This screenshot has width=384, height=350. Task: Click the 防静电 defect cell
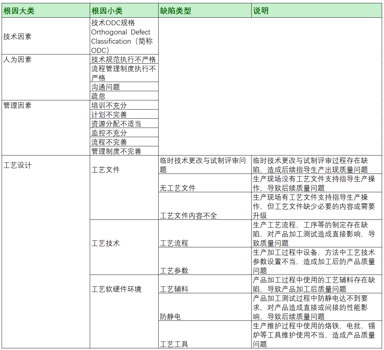point(205,307)
